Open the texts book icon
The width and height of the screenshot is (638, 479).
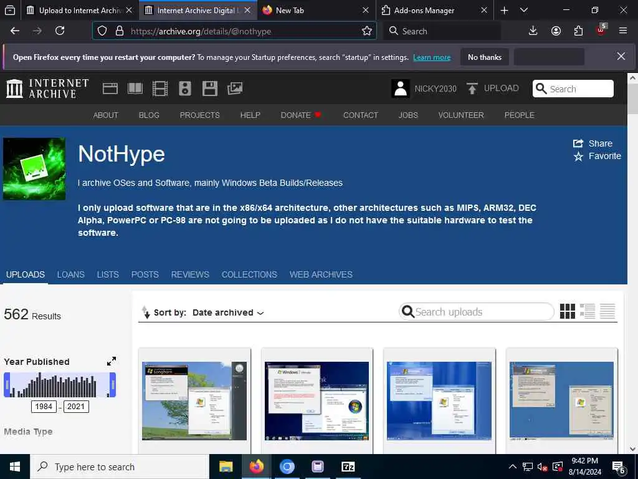click(x=135, y=89)
